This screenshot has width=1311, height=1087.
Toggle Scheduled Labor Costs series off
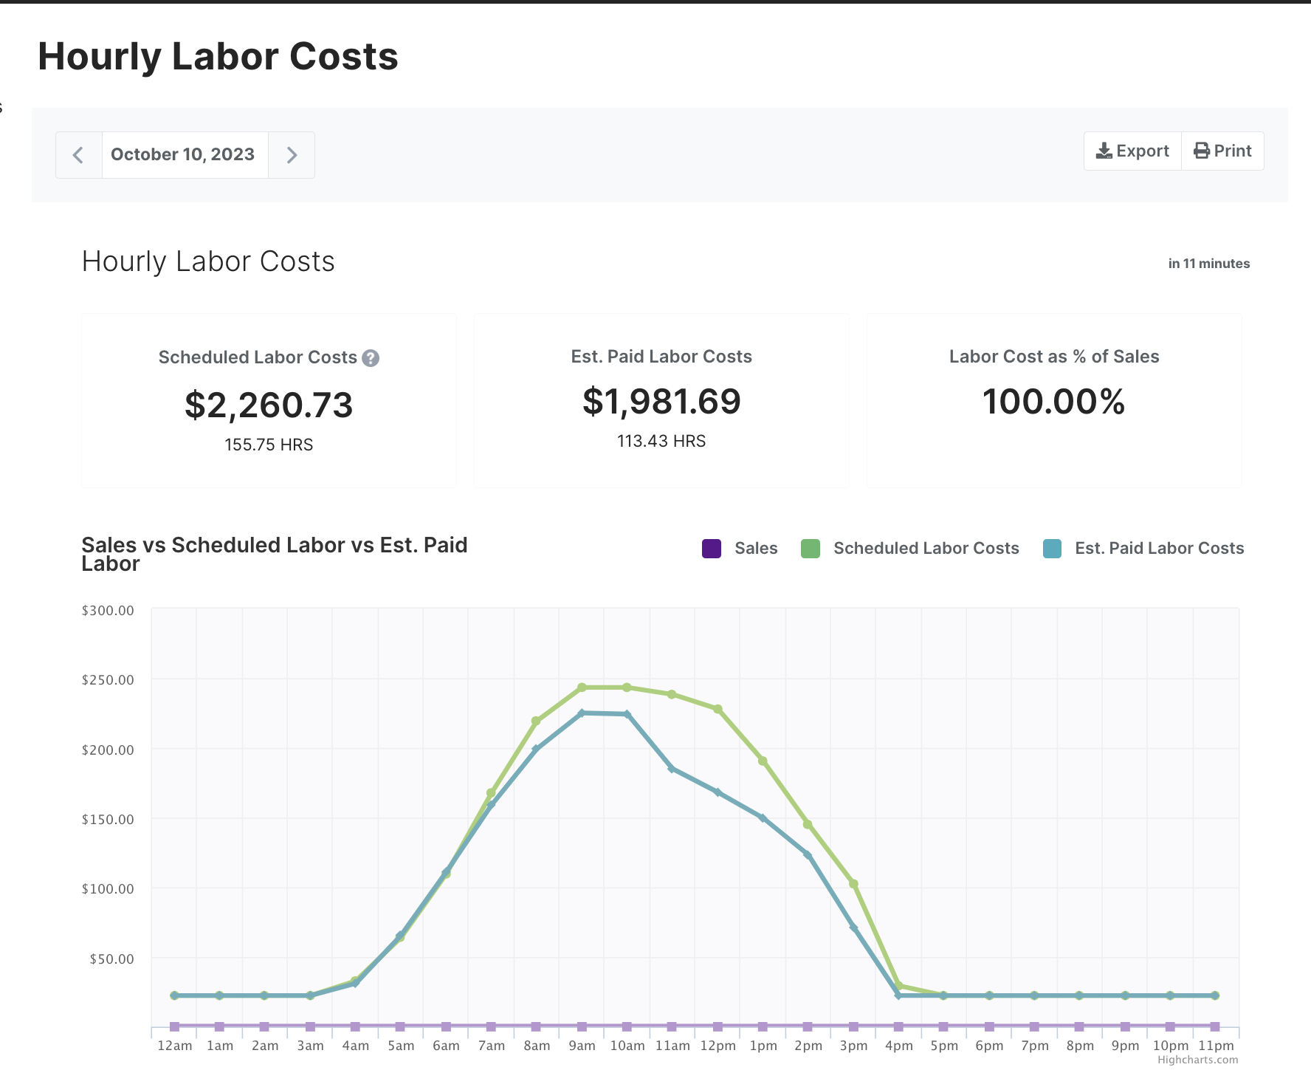coord(926,548)
